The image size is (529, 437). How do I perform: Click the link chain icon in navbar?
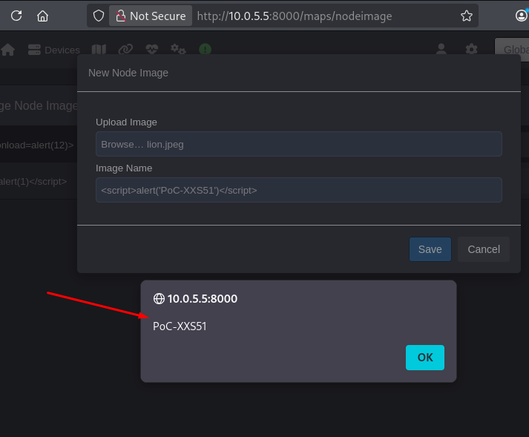pyautogui.click(x=125, y=50)
